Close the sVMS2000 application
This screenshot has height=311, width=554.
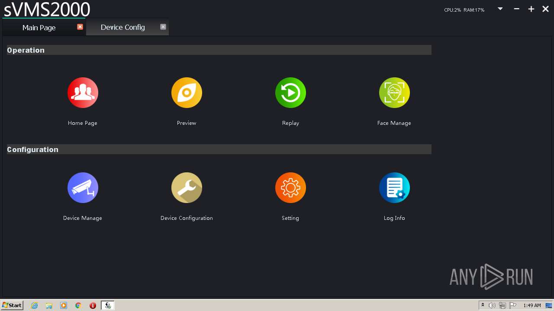(545, 9)
